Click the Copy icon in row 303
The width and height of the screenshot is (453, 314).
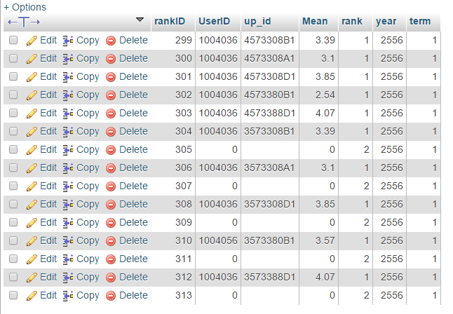pyautogui.click(x=68, y=114)
